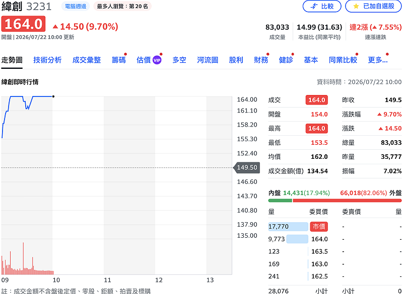The width and height of the screenshot is (403, 294).
Task: Click the 成交金額(億) 134.54 value
Action: coord(317,171)
